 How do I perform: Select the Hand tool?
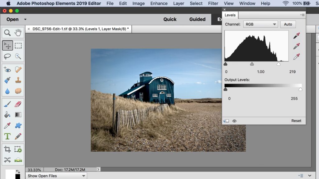tap(18, 33)
